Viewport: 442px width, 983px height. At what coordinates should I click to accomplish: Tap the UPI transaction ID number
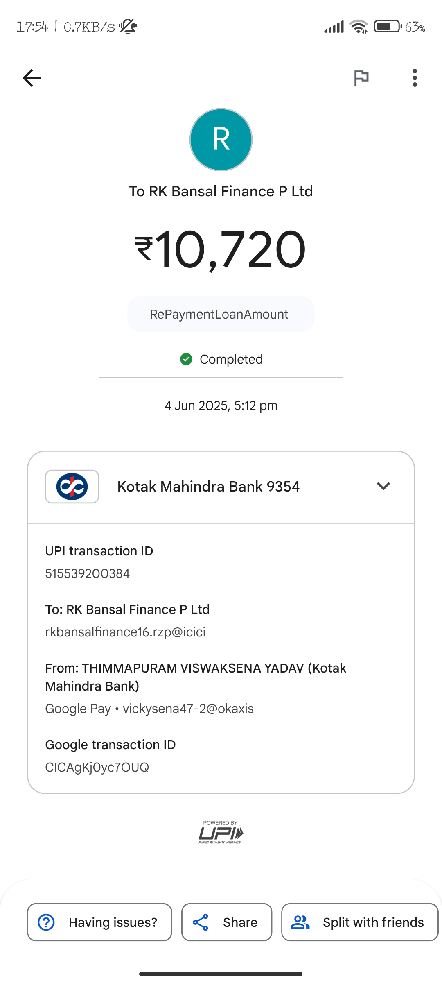pos(88,573)
